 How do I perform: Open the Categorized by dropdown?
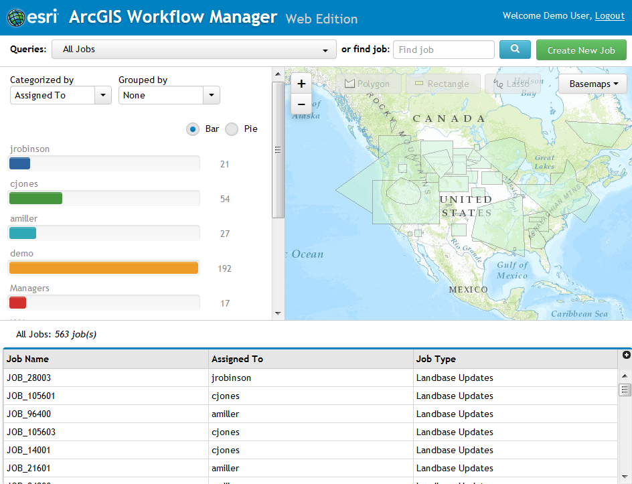tap(61, 95)
